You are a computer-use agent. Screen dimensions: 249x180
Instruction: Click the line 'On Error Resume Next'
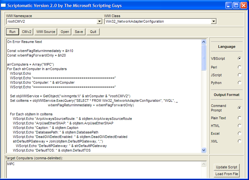[25, 42]
